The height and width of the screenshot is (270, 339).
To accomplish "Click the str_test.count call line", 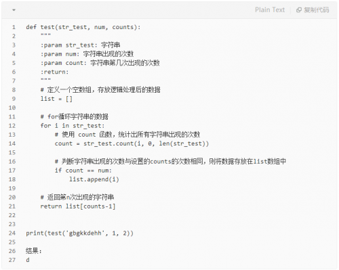I will click(x=132, y=143).
